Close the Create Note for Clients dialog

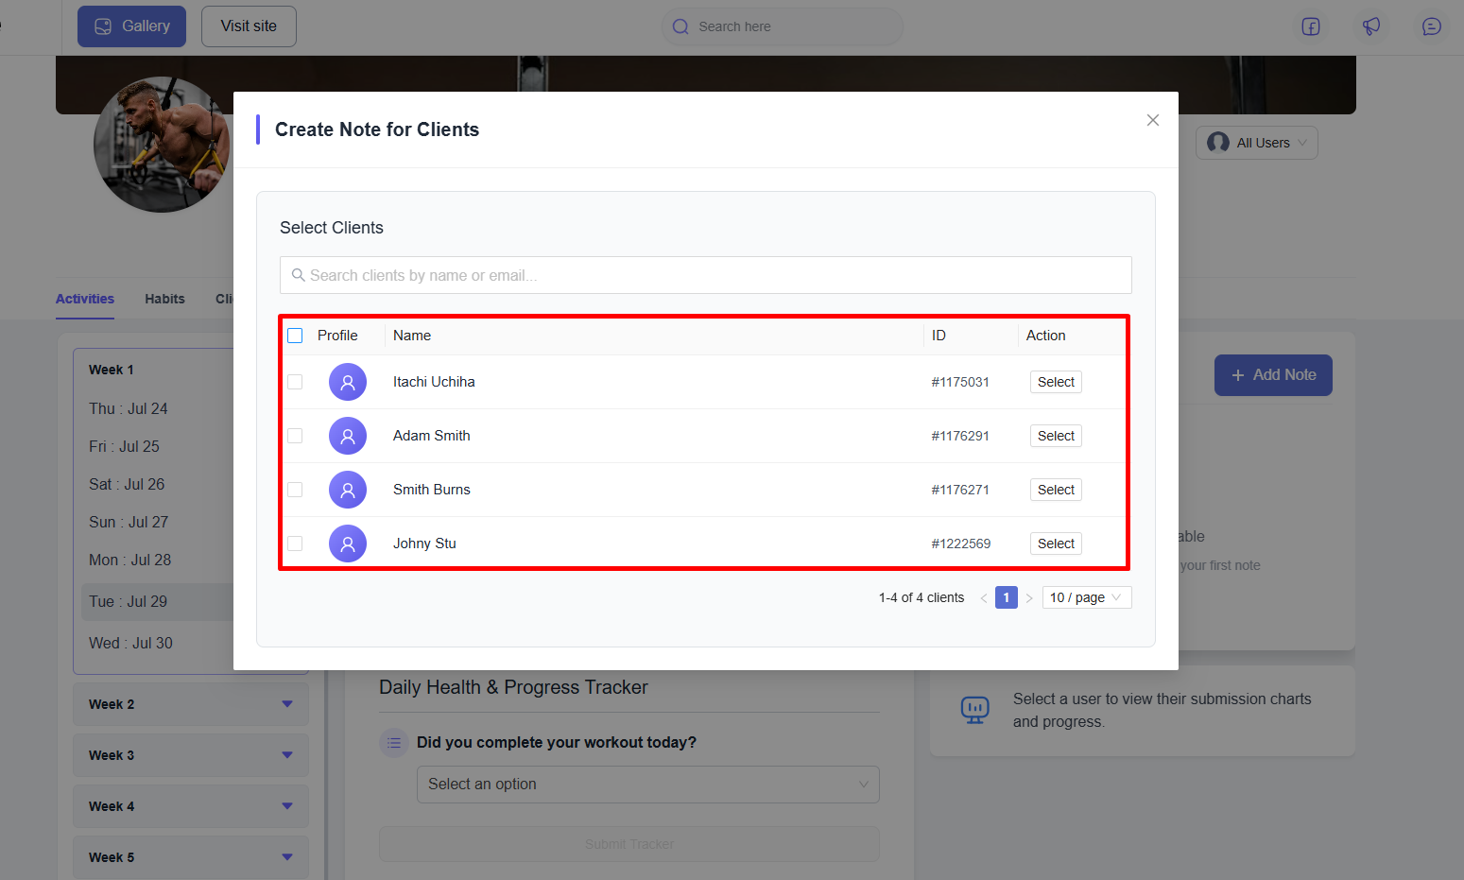click(1153, 120)
